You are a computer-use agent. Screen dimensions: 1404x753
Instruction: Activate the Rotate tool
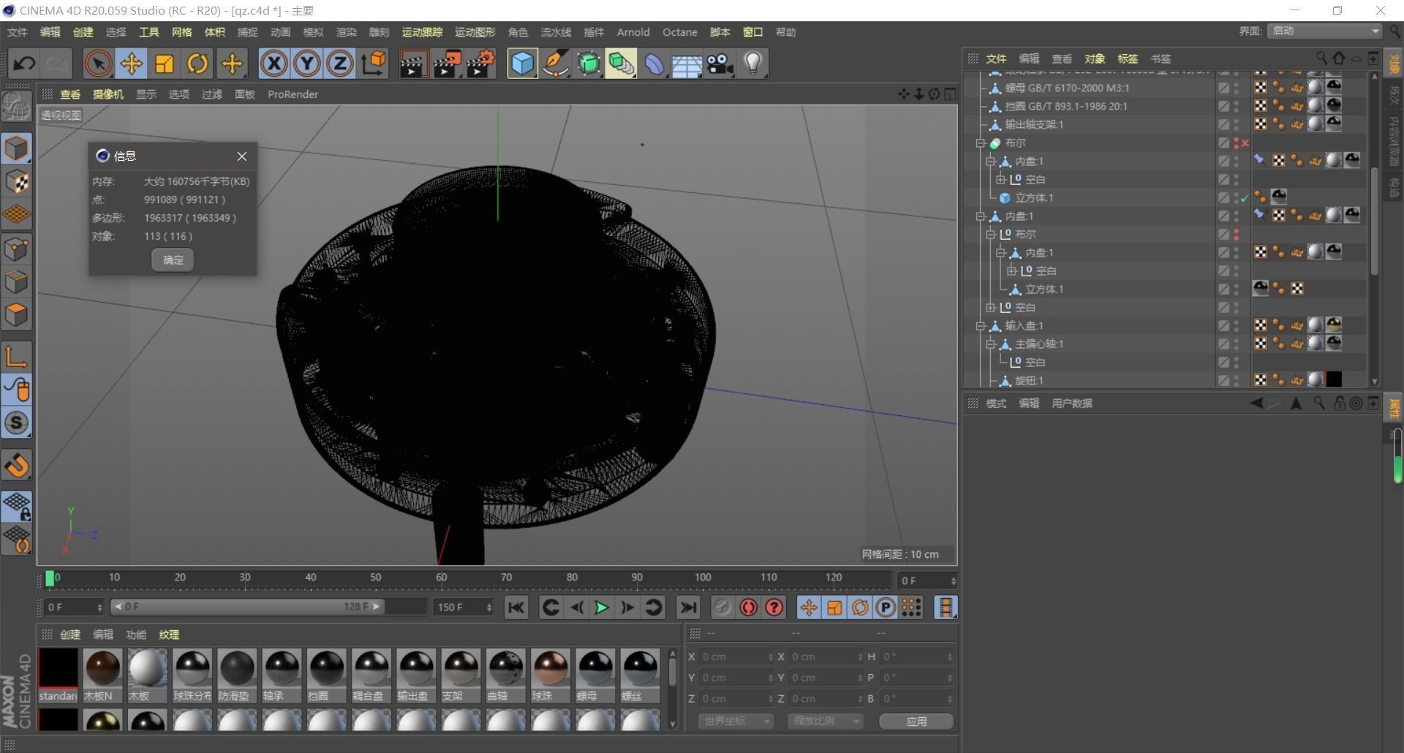pyautogui.click(x=197, y=64)
